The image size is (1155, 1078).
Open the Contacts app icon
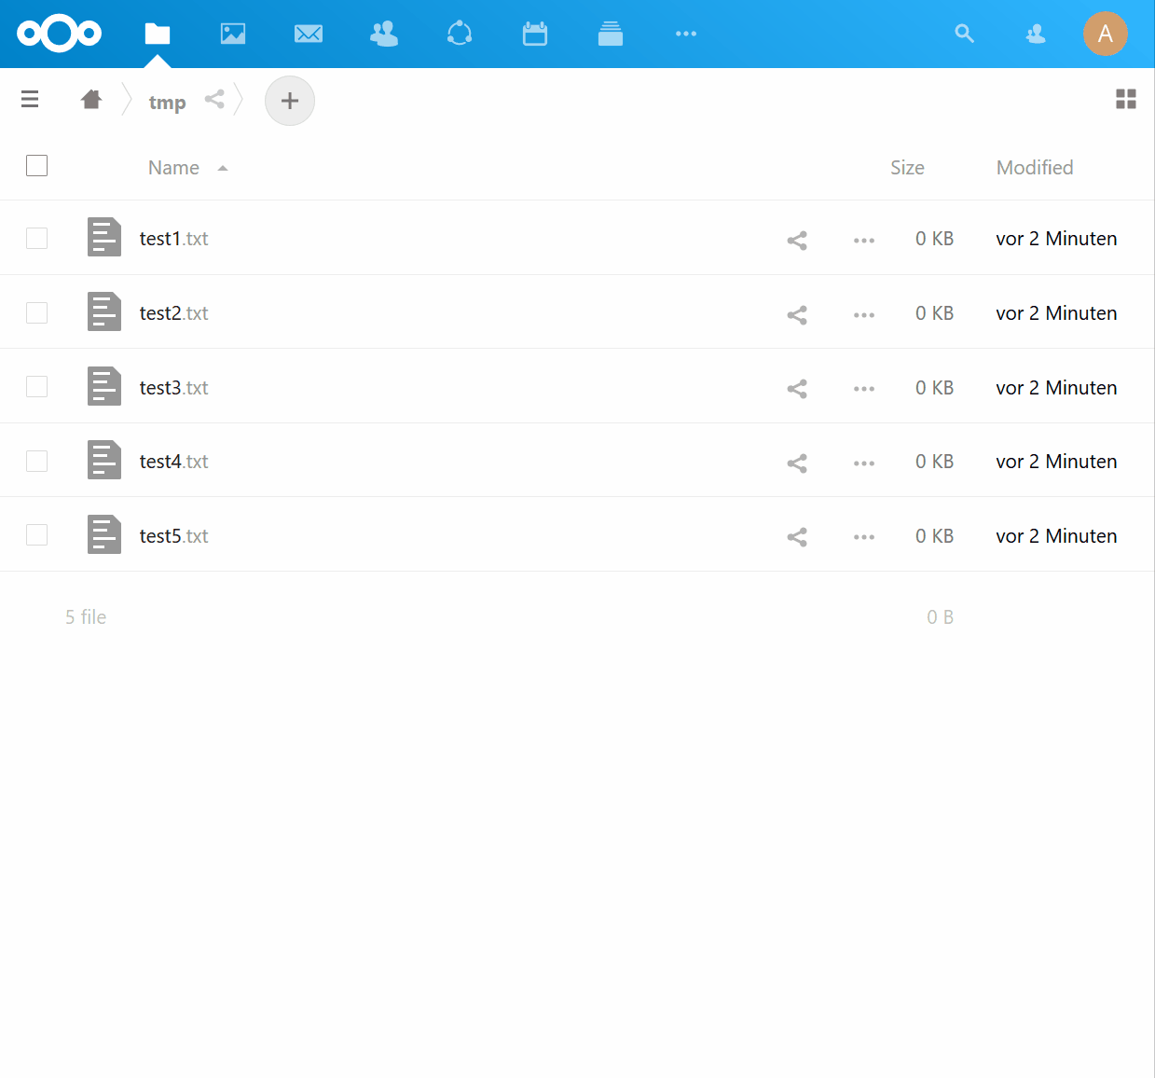coord(384,34)
